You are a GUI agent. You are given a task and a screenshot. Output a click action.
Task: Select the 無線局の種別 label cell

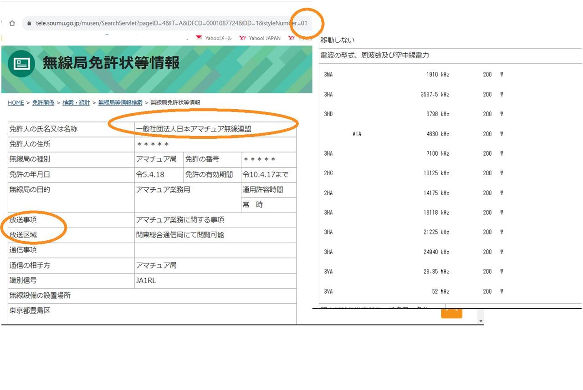click(x=71, y=159)
